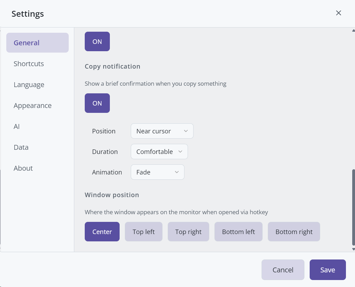Switch to the Shortcuts tab

tap(29, 64)
